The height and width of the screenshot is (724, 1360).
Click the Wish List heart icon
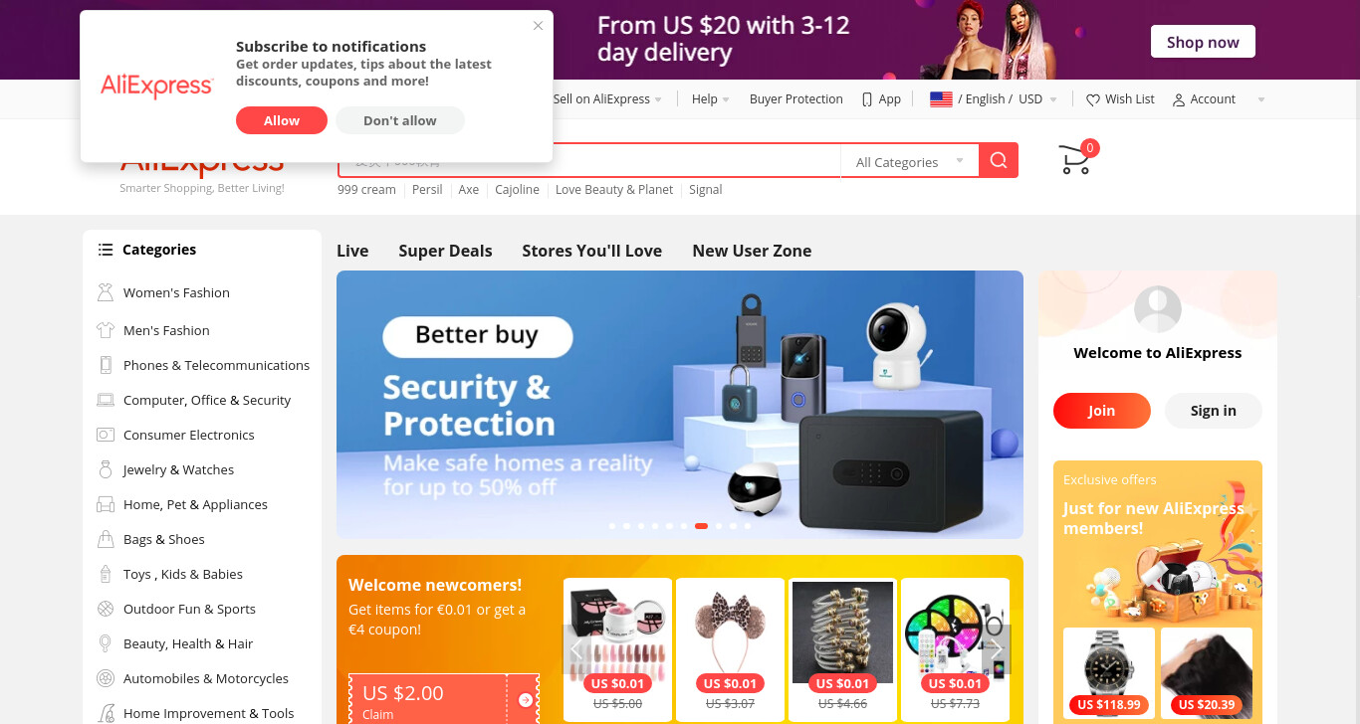click(x=1093, y=99)
